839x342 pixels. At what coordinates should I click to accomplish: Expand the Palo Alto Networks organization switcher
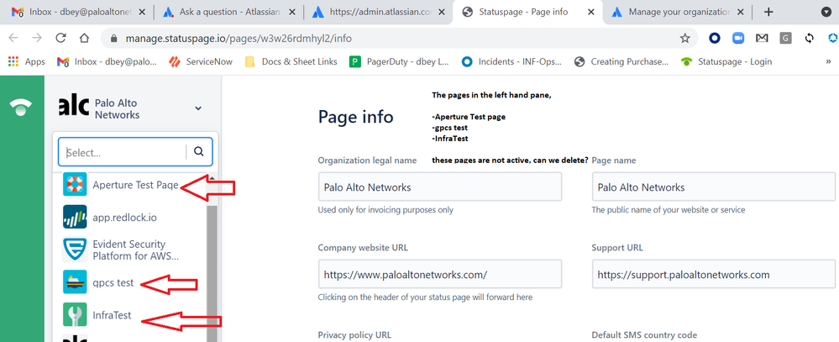198,108
